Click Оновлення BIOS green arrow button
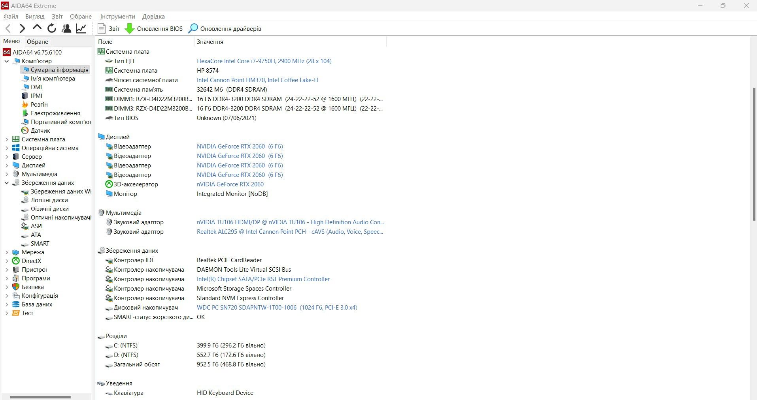This screenshot has height=400, width=757. tap(154, 28)
